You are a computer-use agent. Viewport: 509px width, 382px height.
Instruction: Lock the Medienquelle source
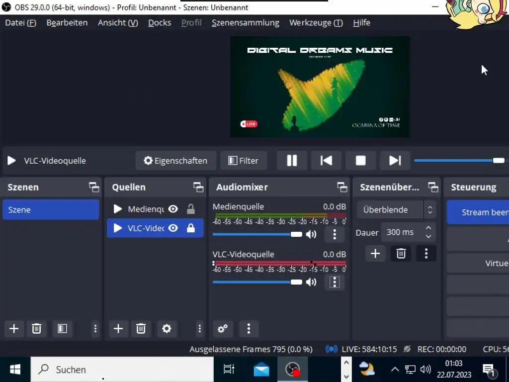tap(191, 209)
